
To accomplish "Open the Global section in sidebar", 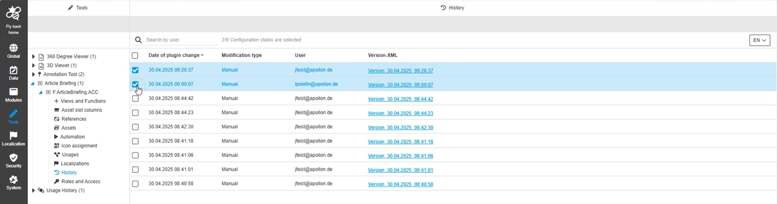I will coord(13,48).
